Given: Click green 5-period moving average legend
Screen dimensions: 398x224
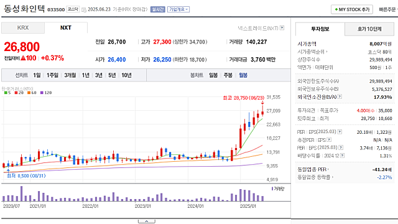Looking at the screenshot, I should tap(7, 93).
